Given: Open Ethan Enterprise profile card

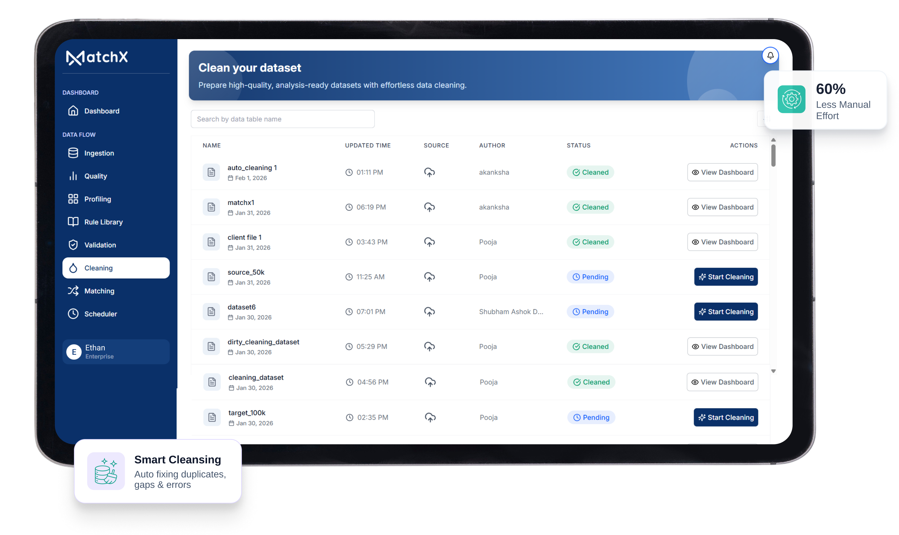Looking at the screenshot, I should (116, 352).
